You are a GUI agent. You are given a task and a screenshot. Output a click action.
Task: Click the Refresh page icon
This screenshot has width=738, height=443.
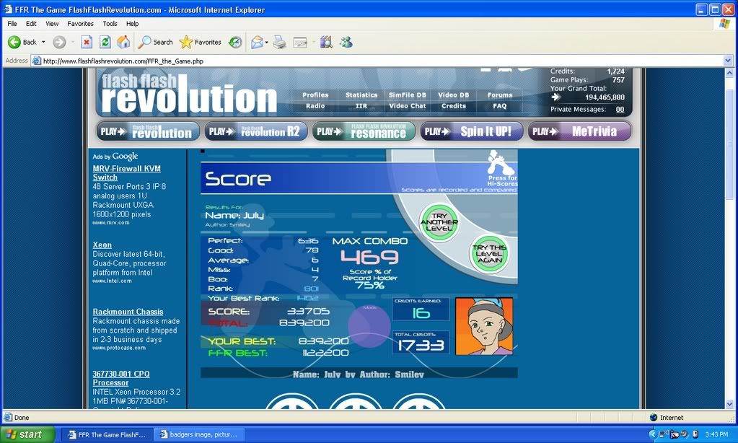[x=105, y=42]
